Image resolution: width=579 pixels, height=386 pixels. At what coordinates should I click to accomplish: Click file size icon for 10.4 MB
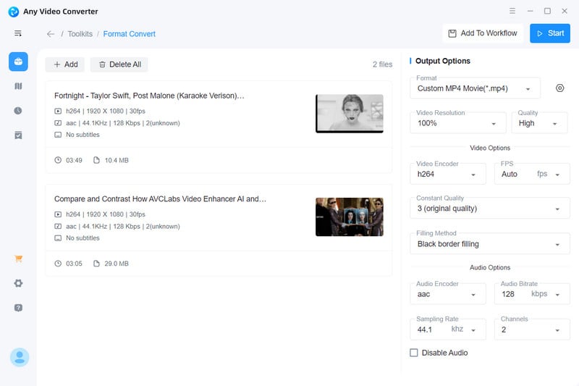coord(96,160)
